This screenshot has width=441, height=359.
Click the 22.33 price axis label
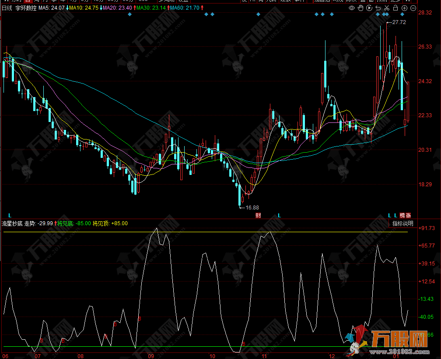pyautogui.click(x=425, y=115)
